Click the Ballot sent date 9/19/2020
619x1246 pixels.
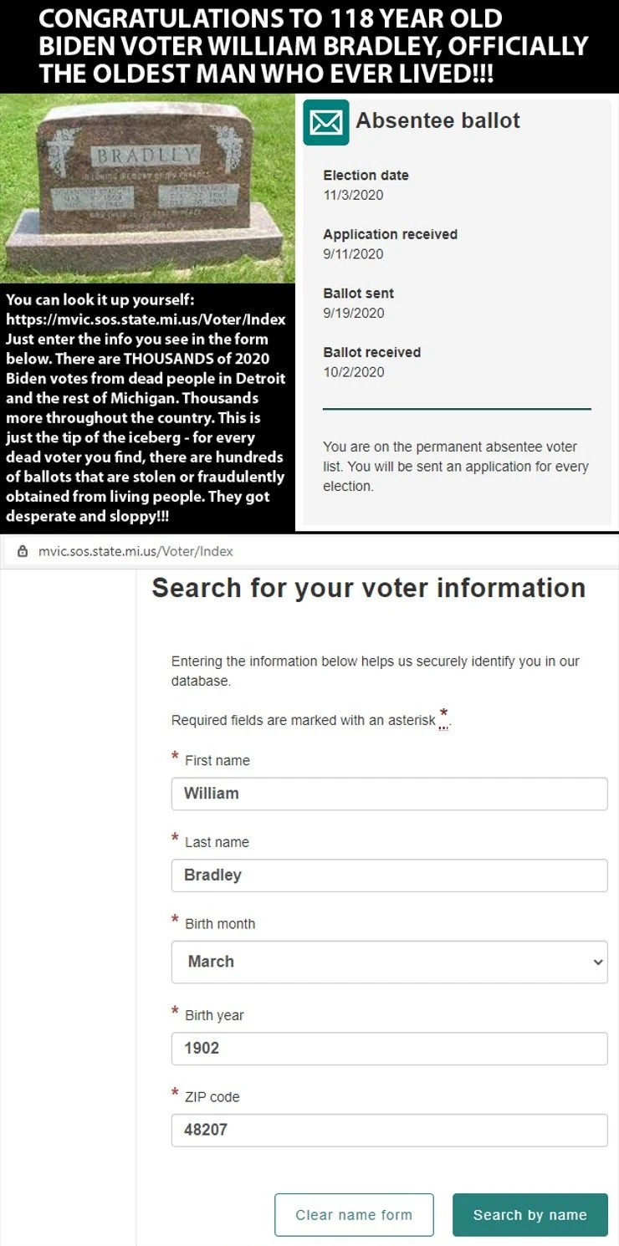[x=354, y=314]
